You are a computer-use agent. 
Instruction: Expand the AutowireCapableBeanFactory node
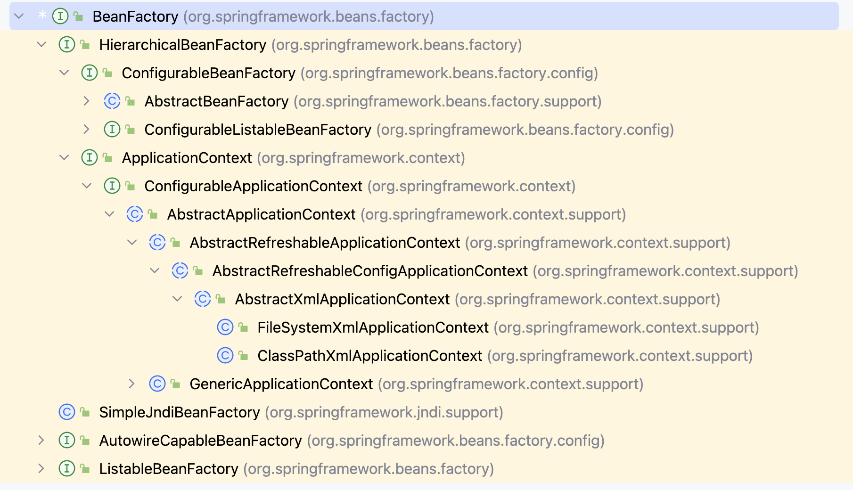41,441
